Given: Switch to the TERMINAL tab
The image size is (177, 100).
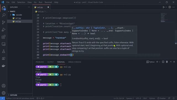Looking at the screenshot, I should [61, 62].
